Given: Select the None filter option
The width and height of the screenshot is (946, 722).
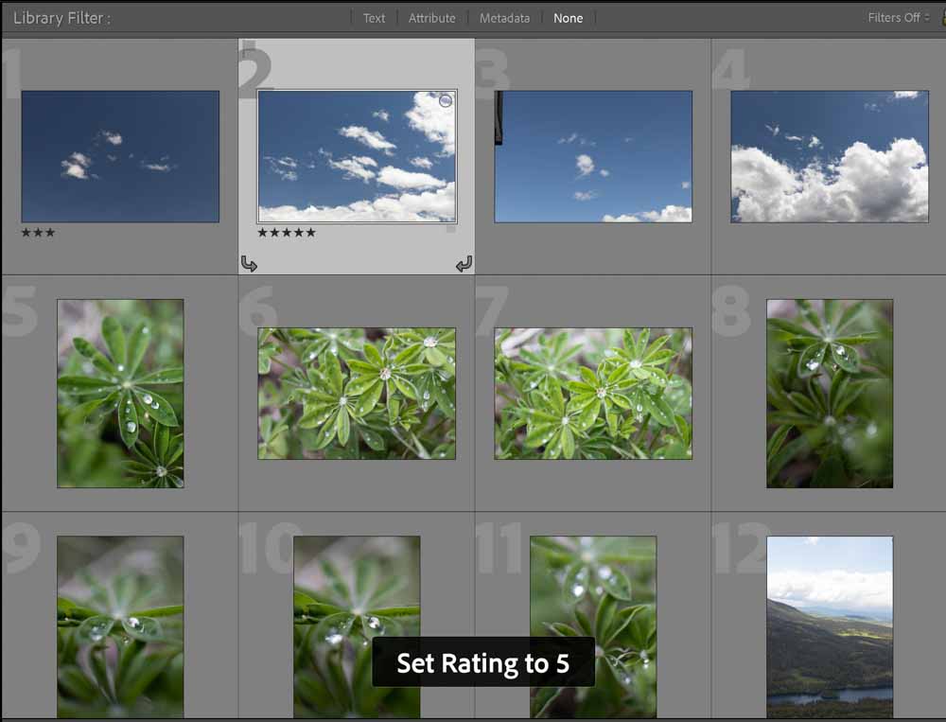Looking at the screenshot, I should tap(569, 18).
